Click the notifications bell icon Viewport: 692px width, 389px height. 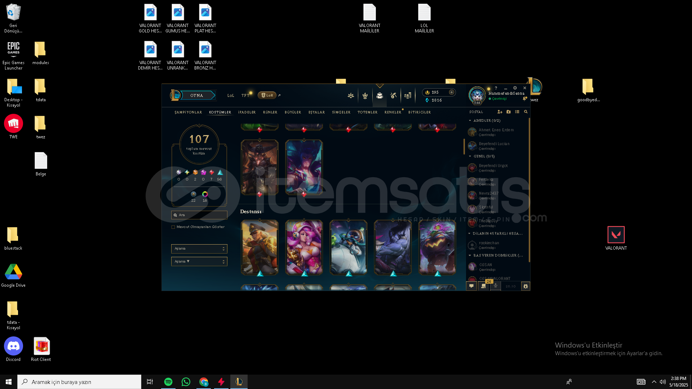(525, 98)
